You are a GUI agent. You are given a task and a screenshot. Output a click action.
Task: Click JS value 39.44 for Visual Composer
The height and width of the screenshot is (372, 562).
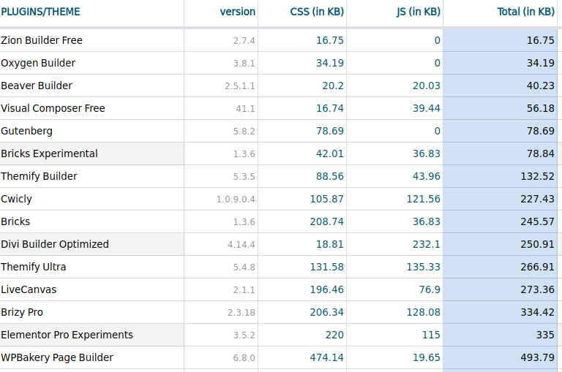pyautogui.click(x=426, y=108)
